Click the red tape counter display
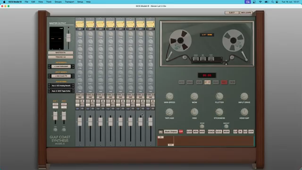302x170 pixels. (x=207, y=76)
